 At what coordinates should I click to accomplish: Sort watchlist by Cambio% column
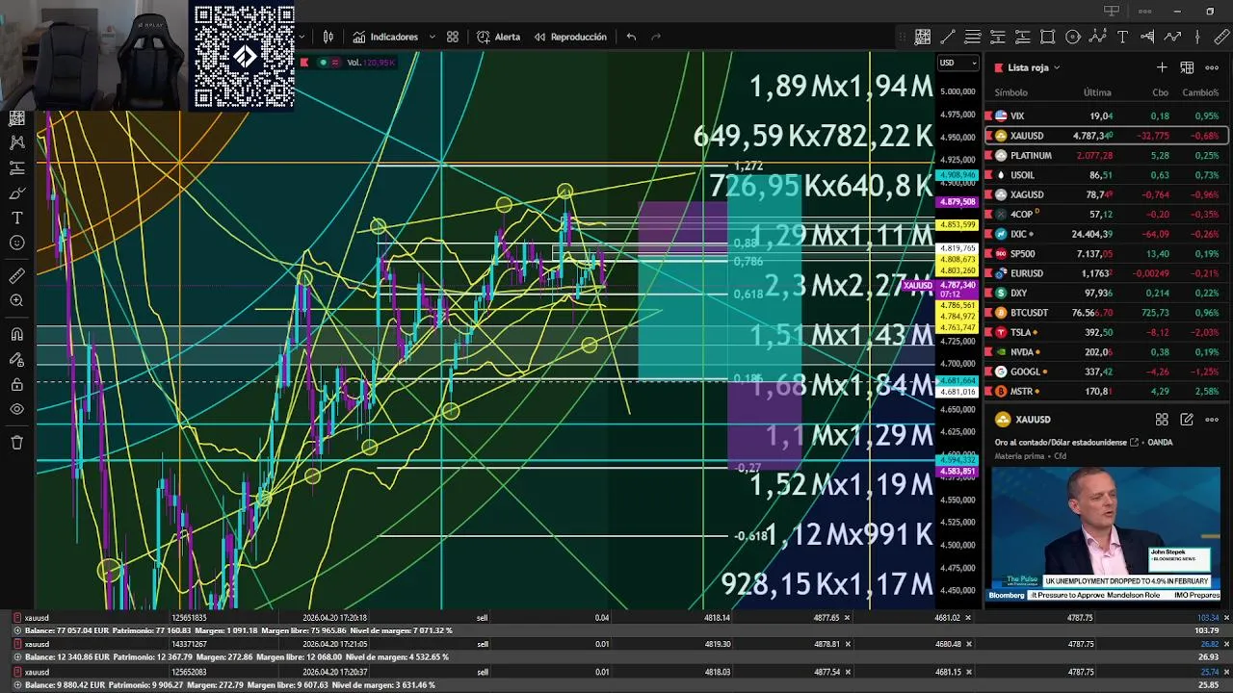click(1200, 92)
